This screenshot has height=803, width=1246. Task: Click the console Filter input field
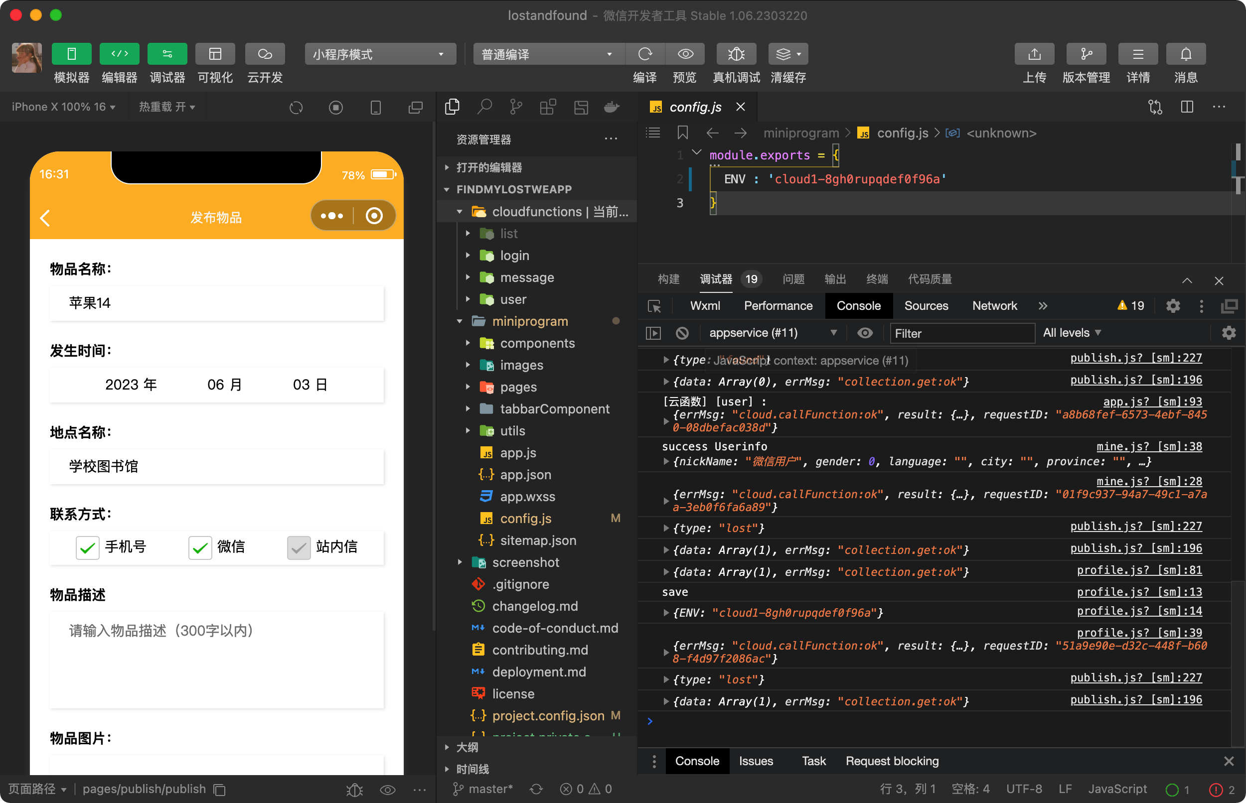click(x=961, y=334)
